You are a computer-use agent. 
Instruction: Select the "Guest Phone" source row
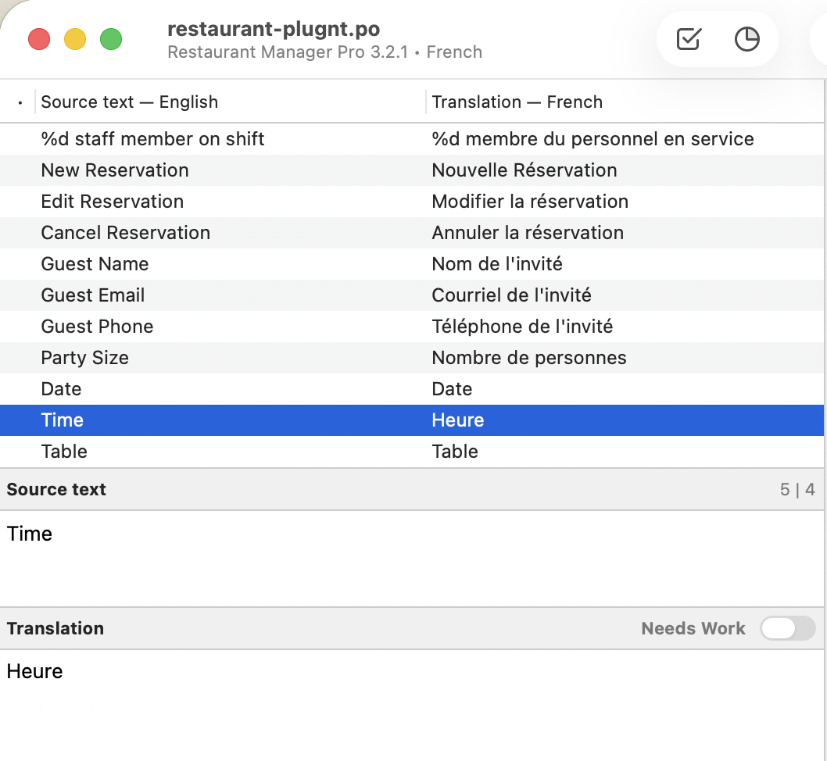(97, 327)
